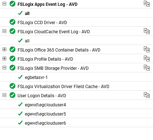Viewport: 153px width, 140px height.
Task: Select 'all' under FSLogix CloudCache Event Log
Action: [x=27, y=41]
